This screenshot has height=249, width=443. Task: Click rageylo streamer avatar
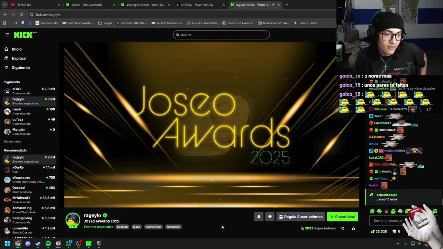pos(73,220)
